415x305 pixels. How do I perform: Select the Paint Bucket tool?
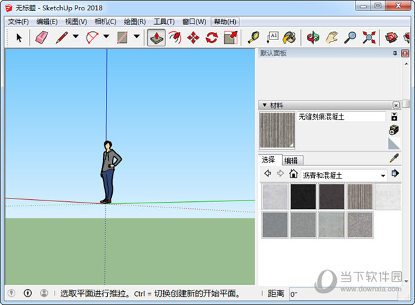(289, 37)
